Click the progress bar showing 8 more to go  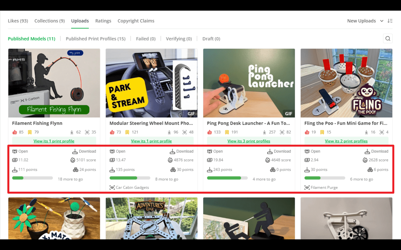pyautogui.click(x=130, y=178)
